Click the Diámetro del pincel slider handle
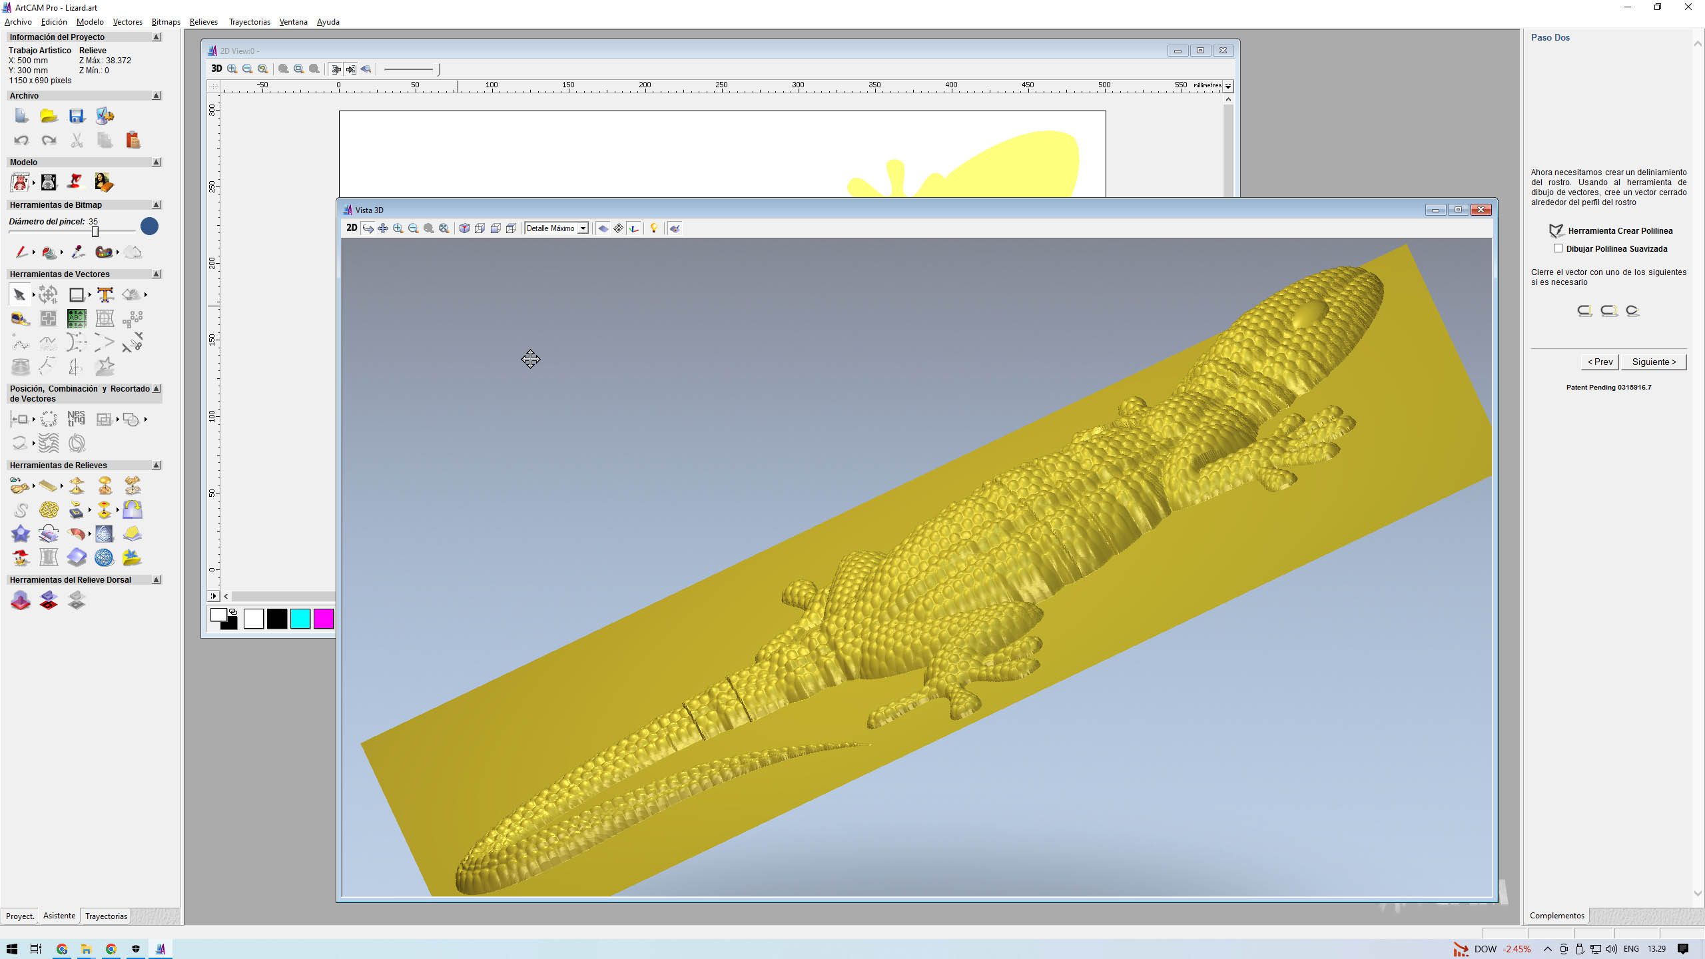 click(95, 231)
